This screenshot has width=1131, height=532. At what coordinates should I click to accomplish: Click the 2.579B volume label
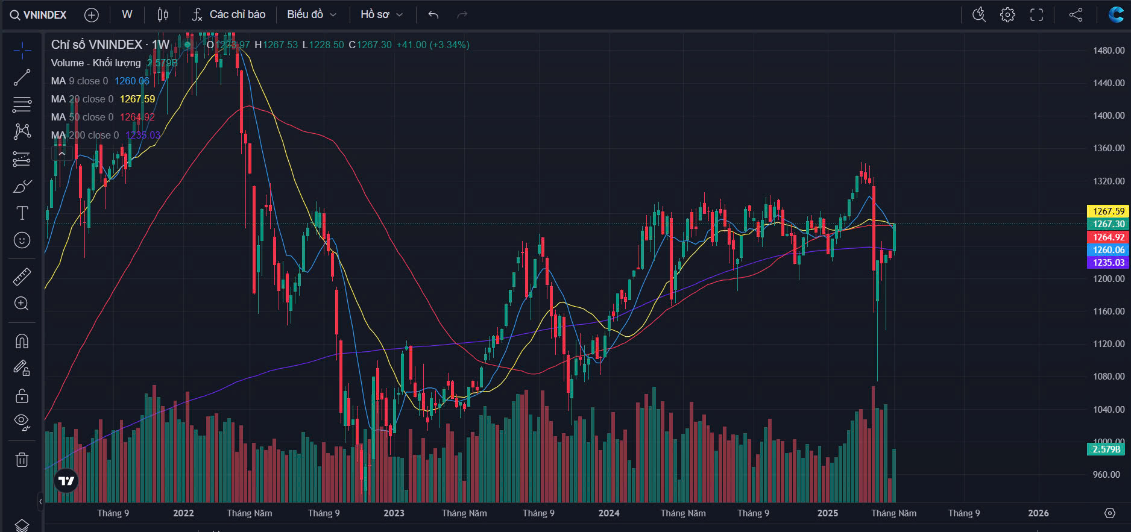tap(1106, 449)
